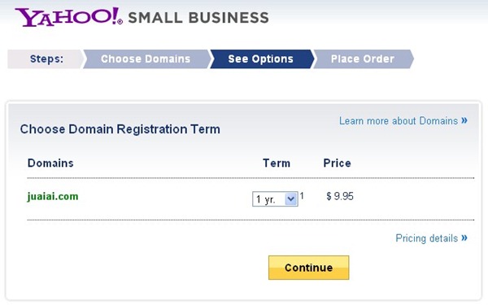Jump to the Place Order step
This screenshot has width=488, height=305.
(x=363, y=59)
